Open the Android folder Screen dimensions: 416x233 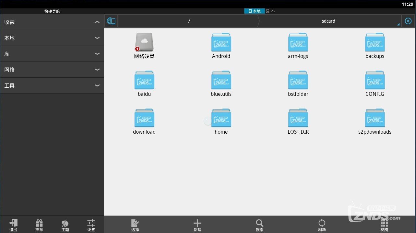point(221,42)
